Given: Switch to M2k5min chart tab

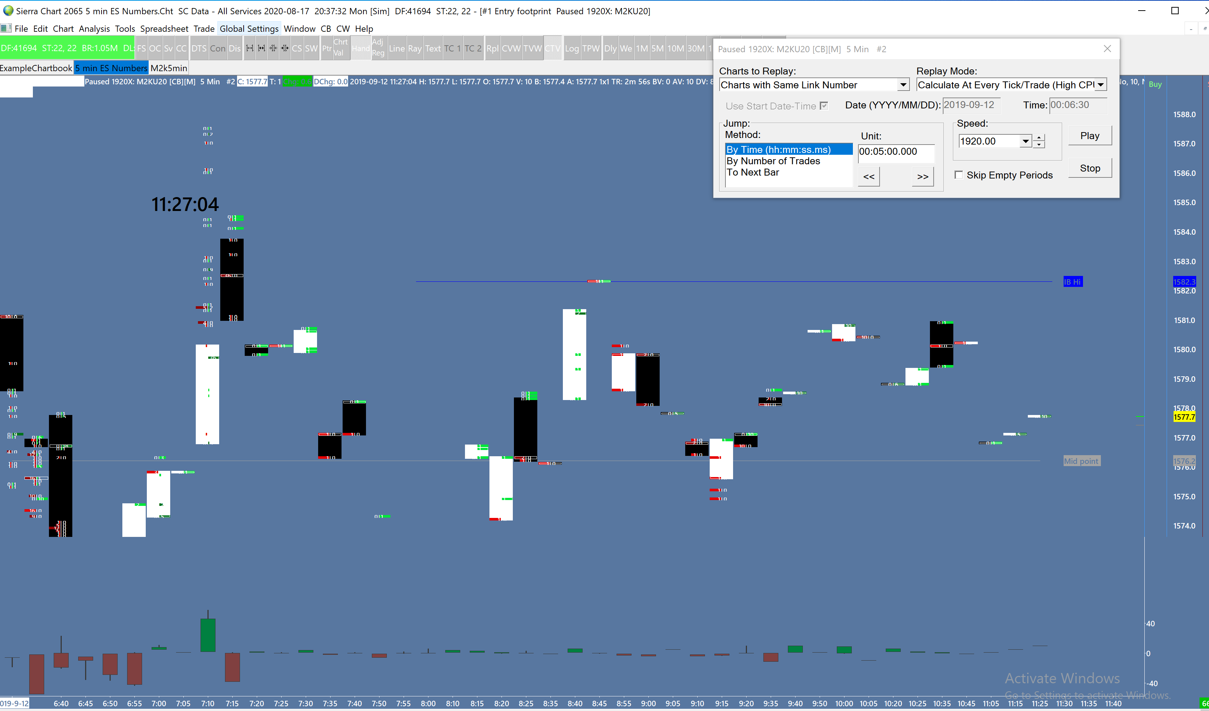Looking at the screenshot, I should (168, 68).
